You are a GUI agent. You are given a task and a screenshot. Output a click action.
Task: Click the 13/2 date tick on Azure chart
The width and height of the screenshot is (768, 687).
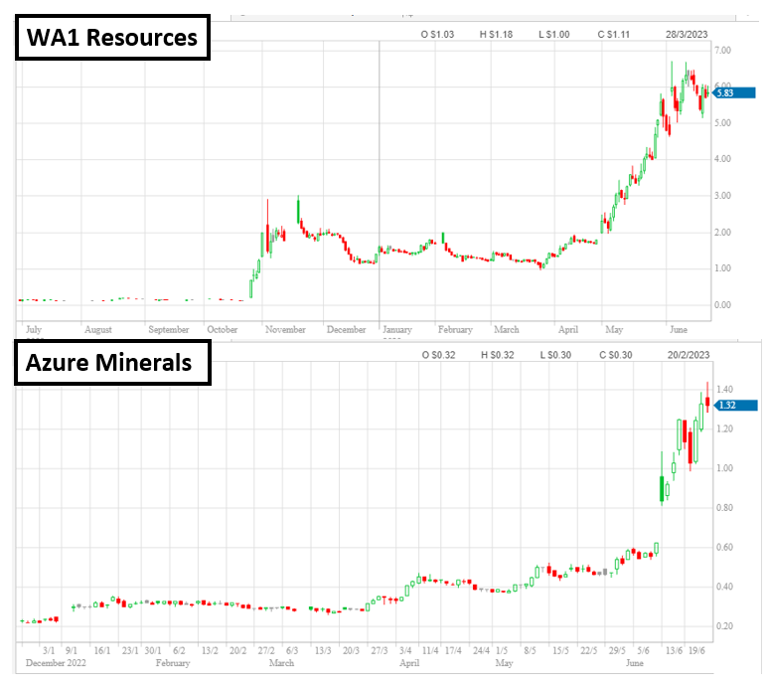click(x=210, y=650)
